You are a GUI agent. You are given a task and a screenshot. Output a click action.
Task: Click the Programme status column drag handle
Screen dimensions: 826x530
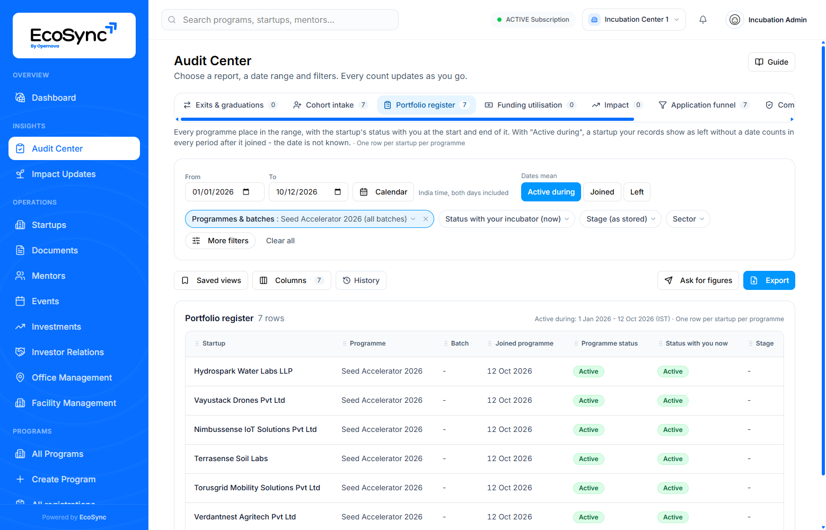click(576, 343)
